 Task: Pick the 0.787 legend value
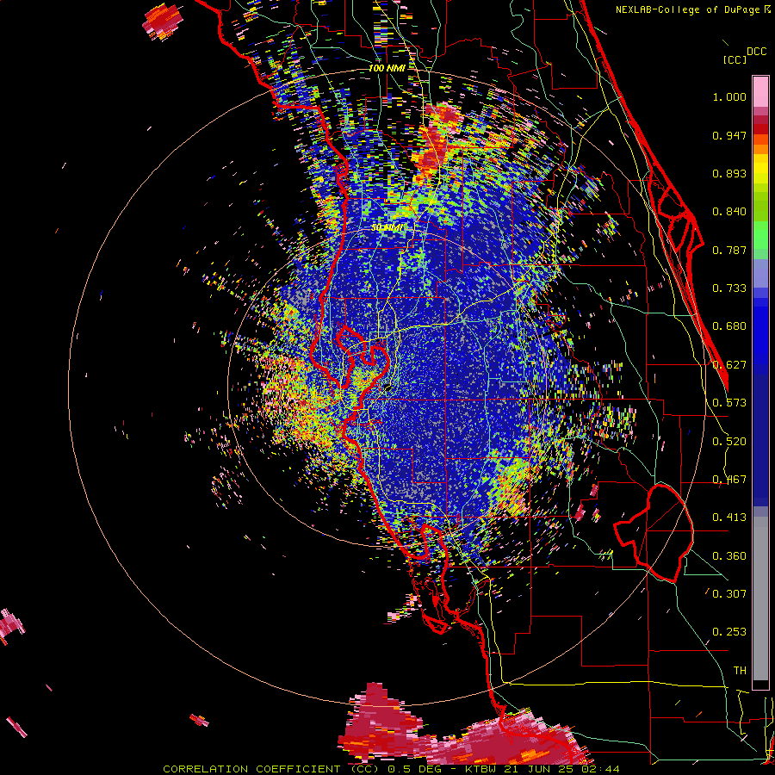[729, 250]
